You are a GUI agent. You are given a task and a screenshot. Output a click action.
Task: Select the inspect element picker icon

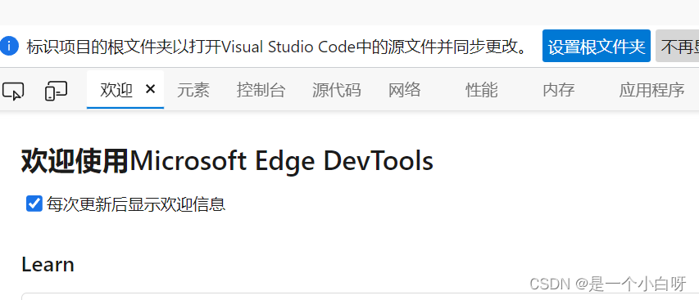[13, 91]
